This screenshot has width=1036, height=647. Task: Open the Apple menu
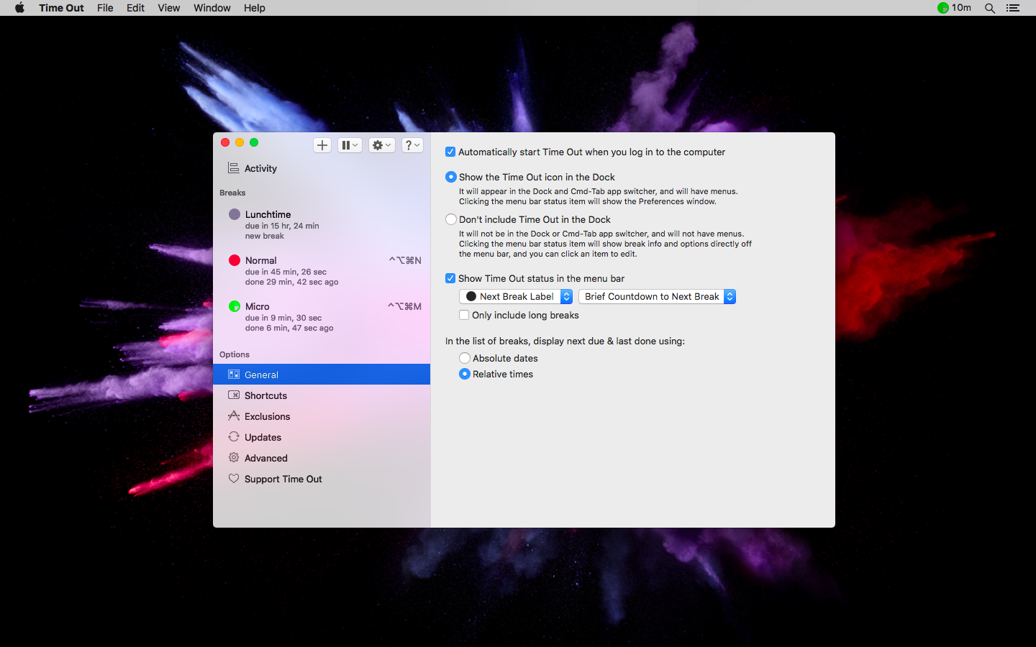(x=19, y=8)
